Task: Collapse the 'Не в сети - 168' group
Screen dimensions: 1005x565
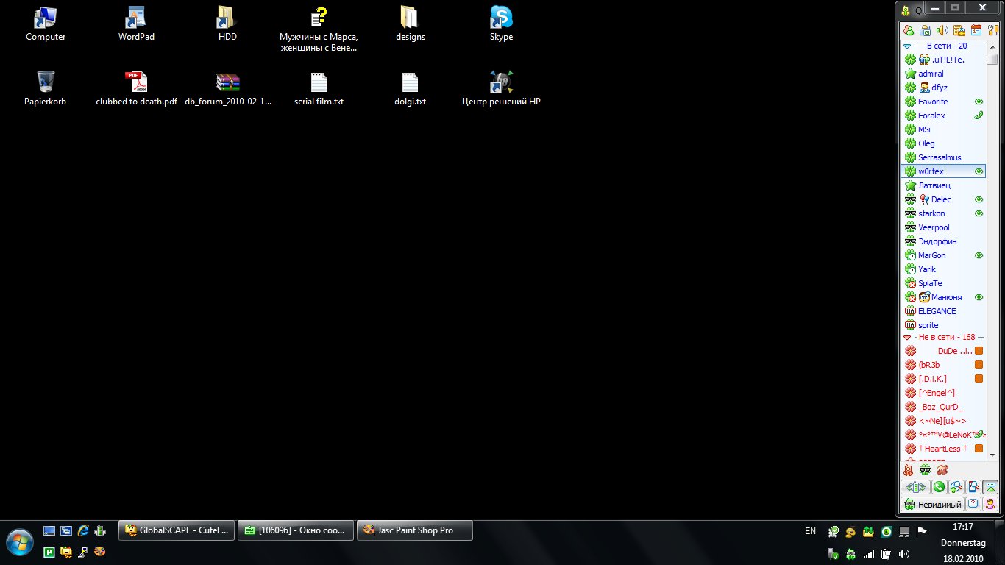Action: pyautogui.click(x=907, y=337)
